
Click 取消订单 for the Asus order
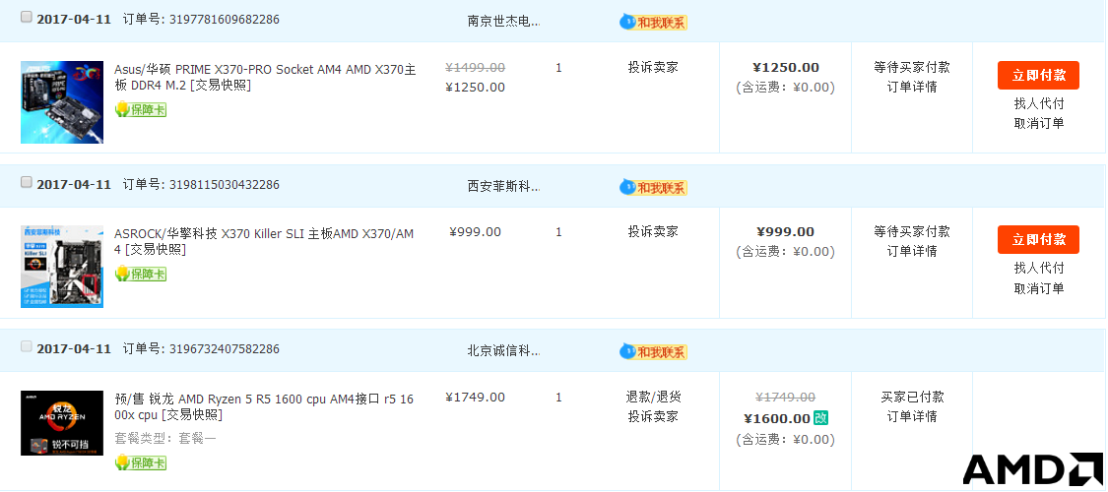pos(1039,124)
